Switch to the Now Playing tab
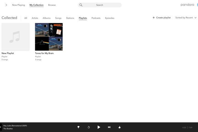This screenshot has width=198, height=132. (18, 5)
